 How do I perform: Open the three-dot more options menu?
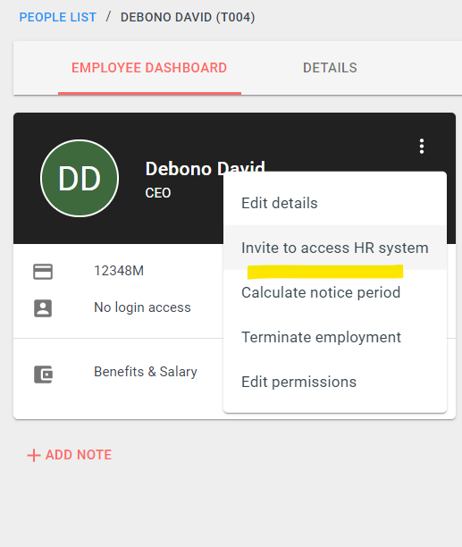(422, 147)
